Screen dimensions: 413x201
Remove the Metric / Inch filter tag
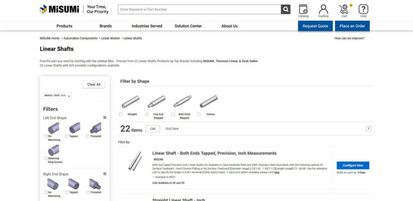[x=69, y=96]
